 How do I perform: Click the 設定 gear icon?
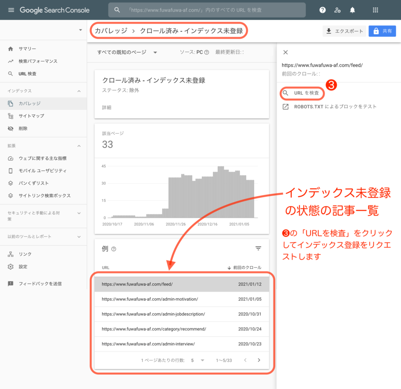pyautogui.click(x=11, y=267)
